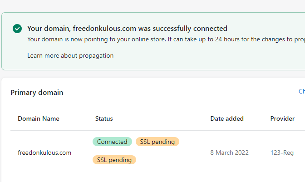Click freedonkulous.com in the success banner title

pyautogui.click(x=104, y=29)
